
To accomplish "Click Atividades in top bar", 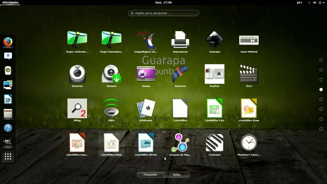I will 10,2.
